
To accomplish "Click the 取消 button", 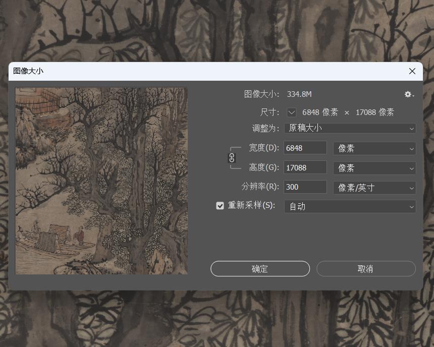I will (366, 269).
